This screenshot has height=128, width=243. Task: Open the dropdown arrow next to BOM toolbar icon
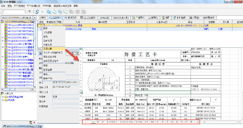(x=42, y=12)
